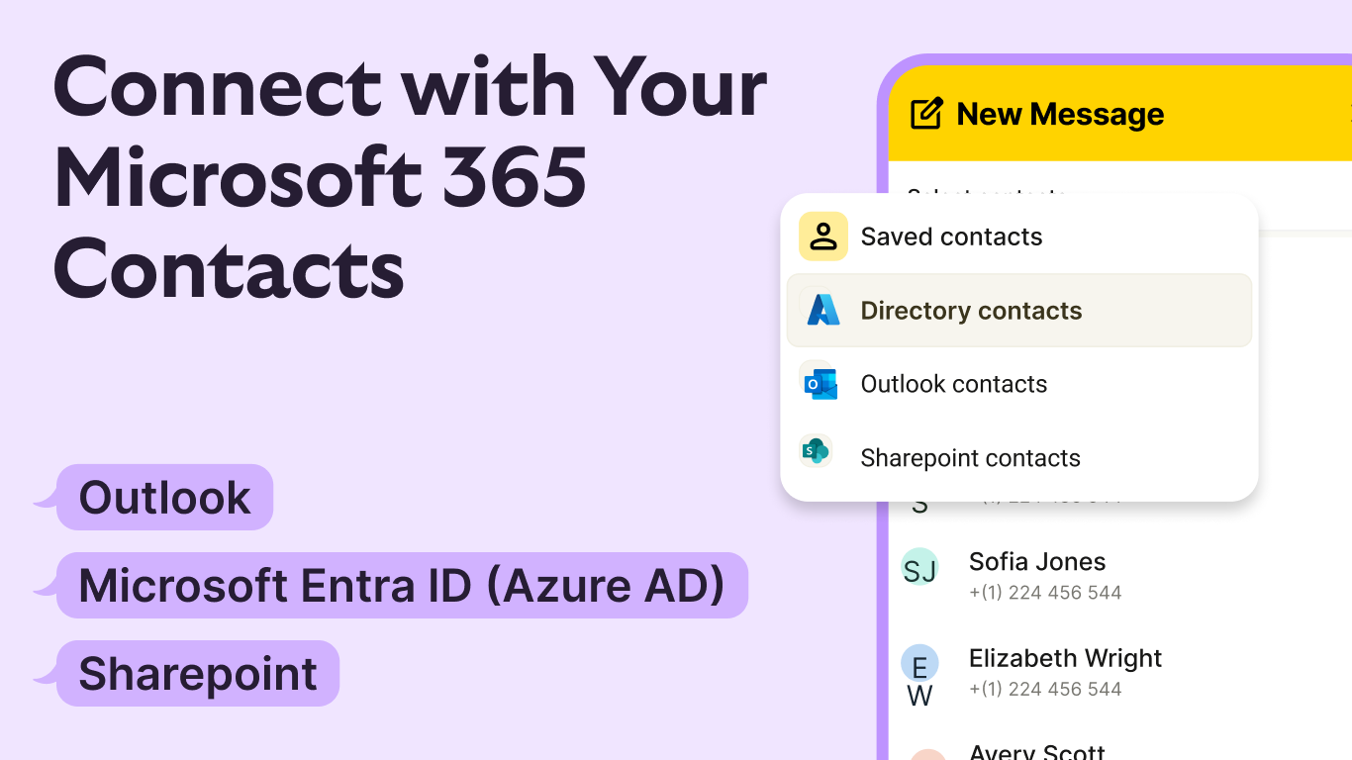Image resolution: width=1352 pixels, height=760 pixels.
Task: Click the purple Sharepoint feature tag
Action: [198, 674]
